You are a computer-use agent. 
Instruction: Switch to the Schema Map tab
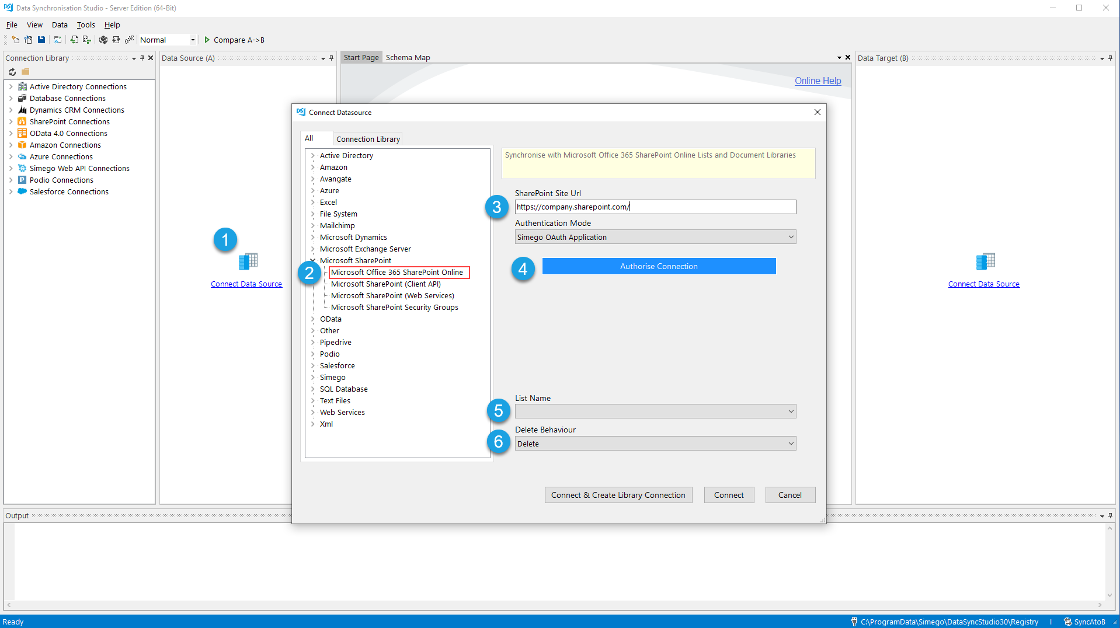click(x=408, y=57)
